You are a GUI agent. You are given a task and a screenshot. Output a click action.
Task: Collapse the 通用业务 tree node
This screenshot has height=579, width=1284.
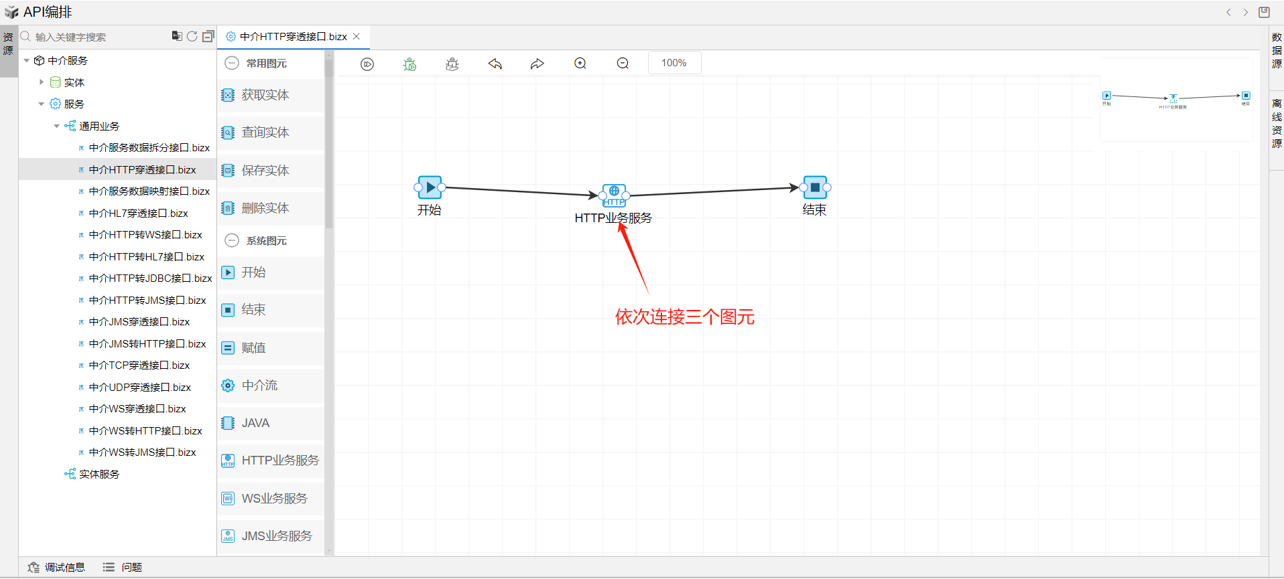click(x=57, y=126)
